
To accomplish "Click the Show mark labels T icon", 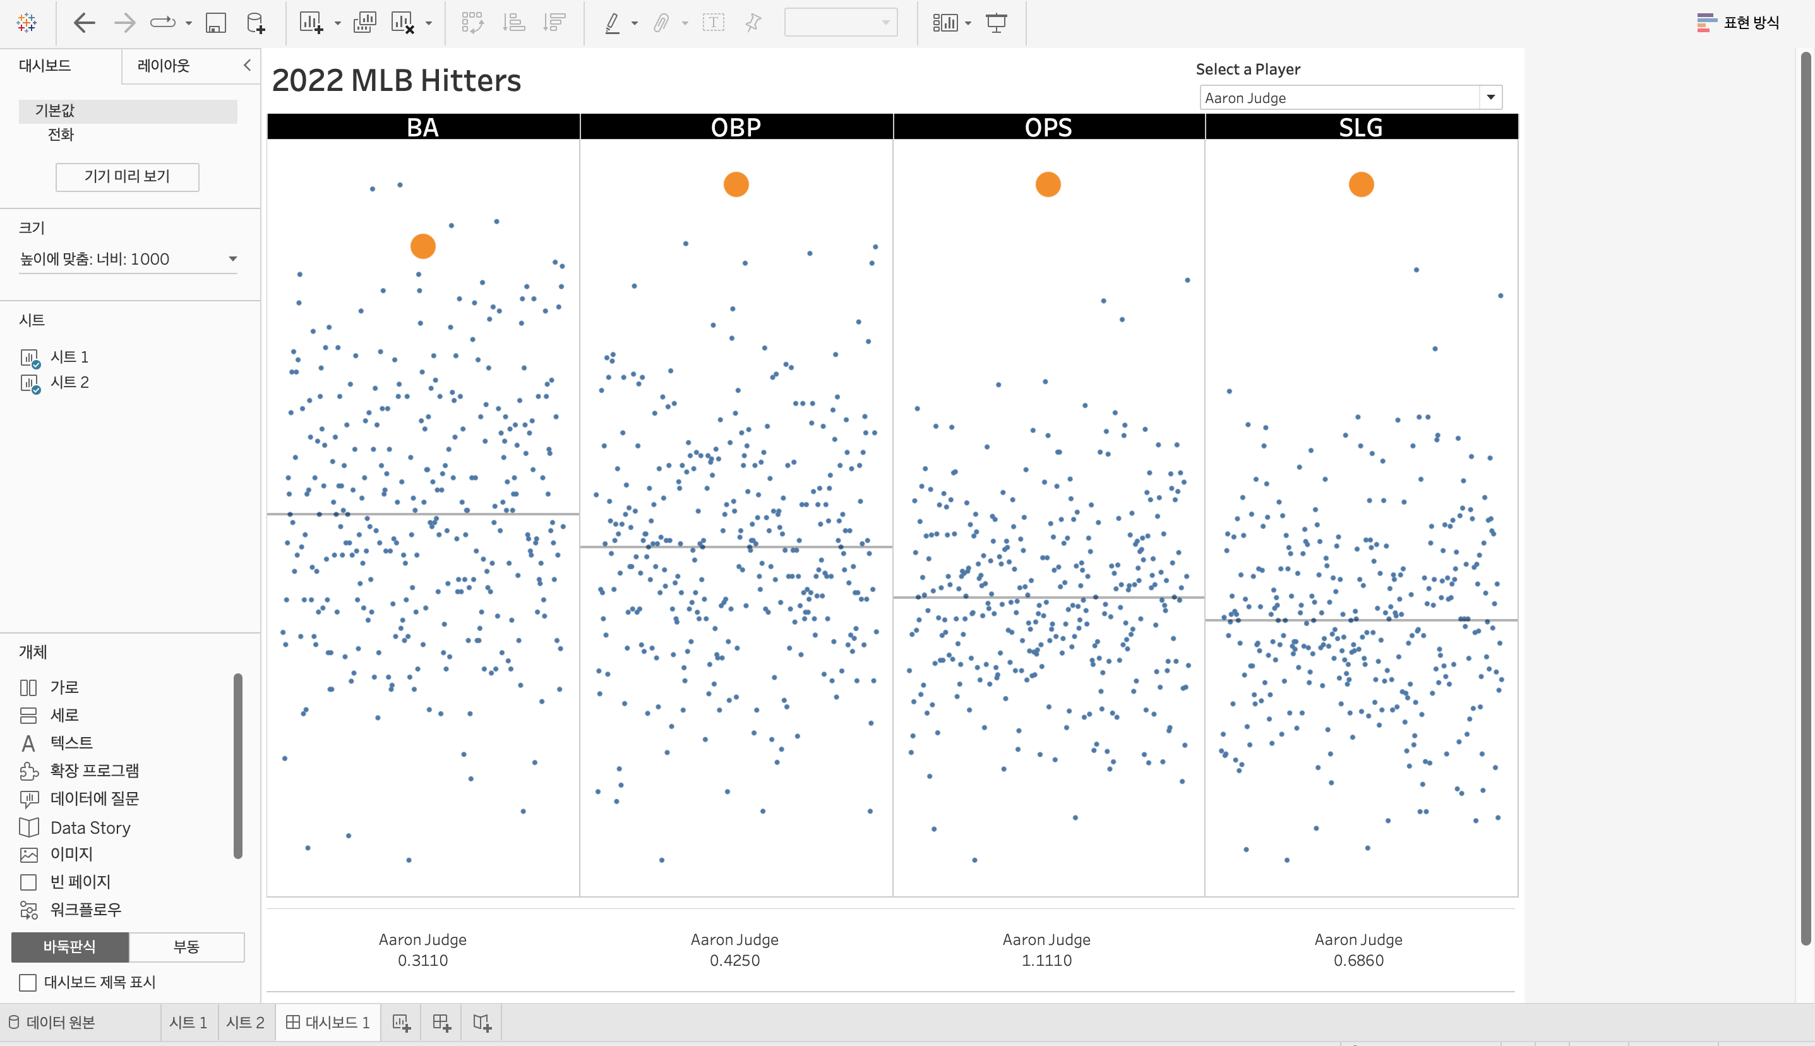I will point(713,23).
